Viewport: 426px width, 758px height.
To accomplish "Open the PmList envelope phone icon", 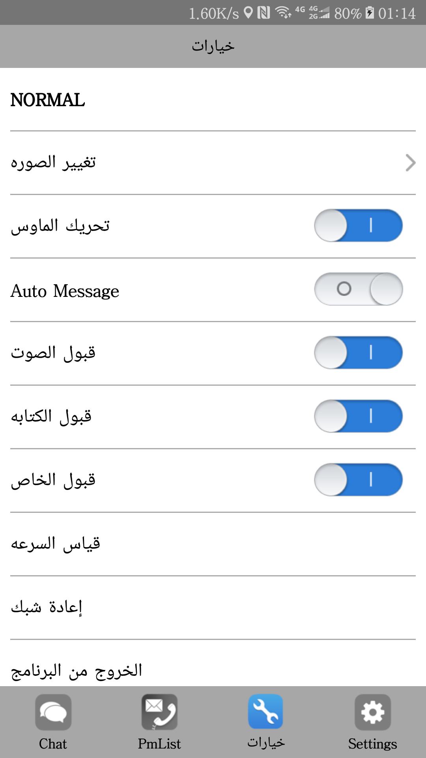I will click(x=159, y=712).
